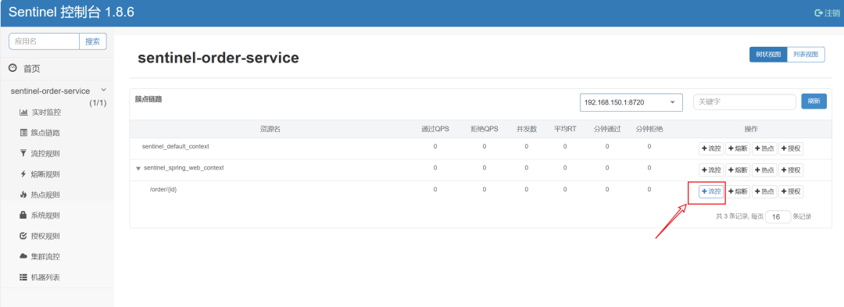
Task: Add 熔断 rule for sentinel_spring_web_context
Action: point(738,170)
